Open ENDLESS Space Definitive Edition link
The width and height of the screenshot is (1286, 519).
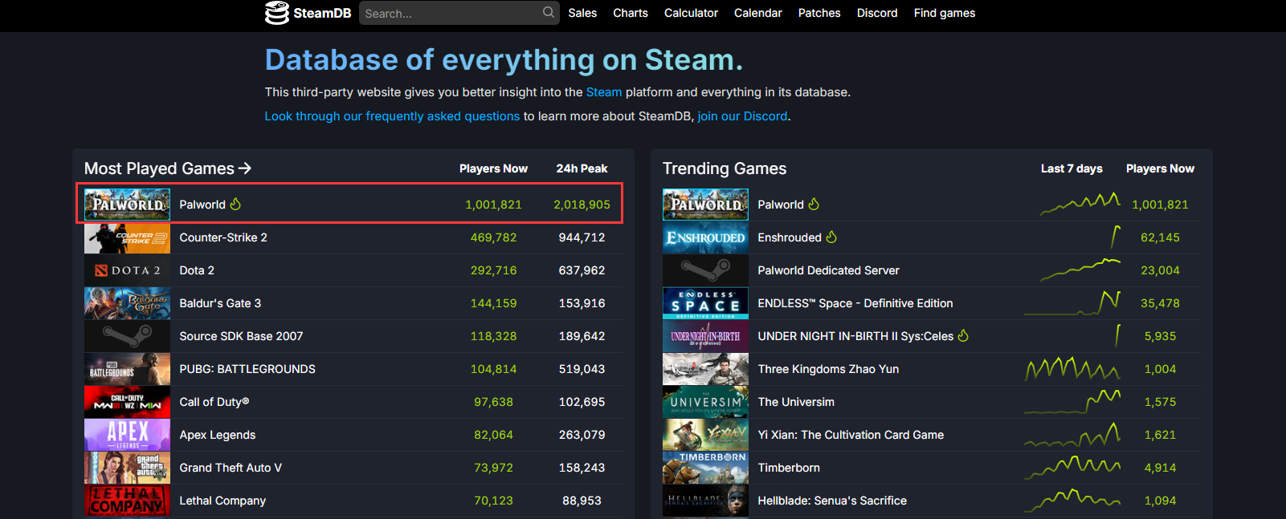[855, 303]
